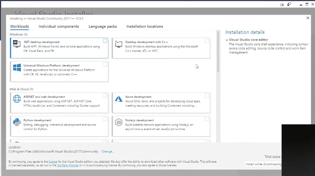The width and height of the screenshot is (315, 176).
Task: Open the Install while downloading dropdown
Action: (x=263, y=164)
